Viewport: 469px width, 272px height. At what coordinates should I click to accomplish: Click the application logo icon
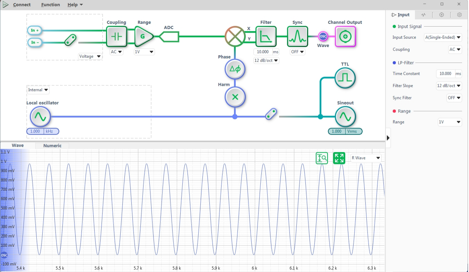6,4
